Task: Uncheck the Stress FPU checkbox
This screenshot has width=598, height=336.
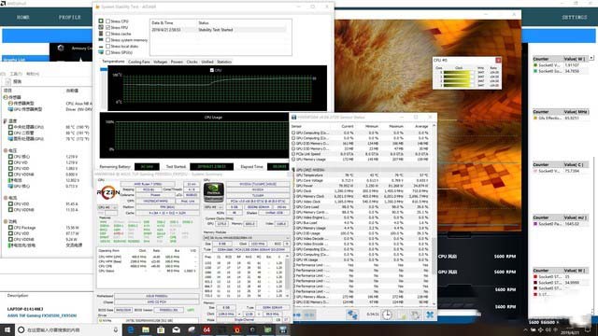Action: click(108, 27)
